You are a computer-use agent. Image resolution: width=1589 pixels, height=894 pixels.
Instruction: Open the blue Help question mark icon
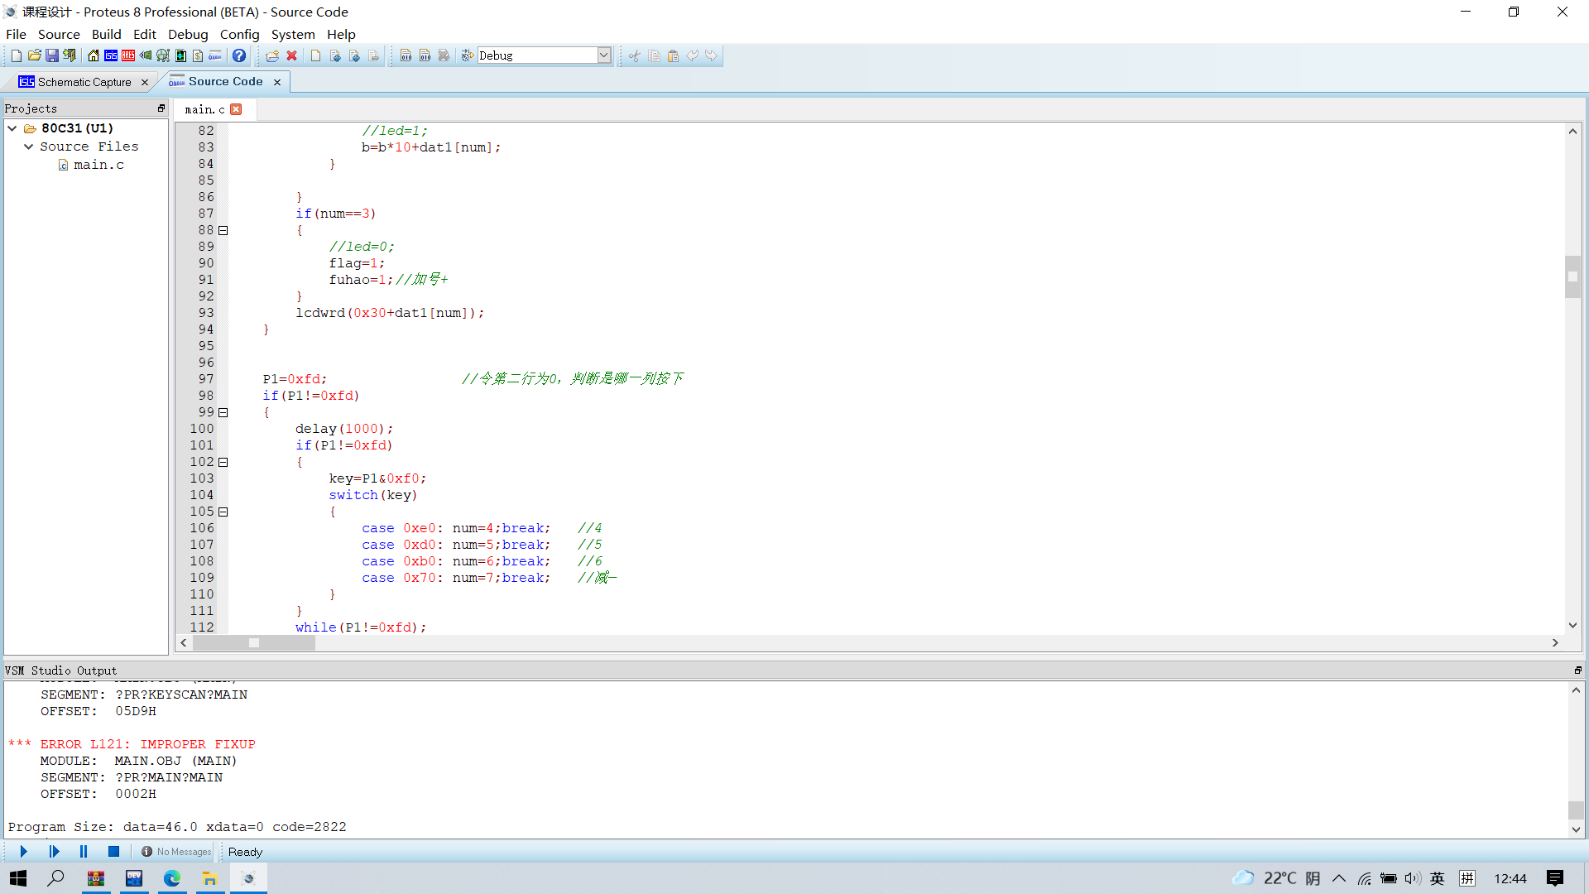point(239,55)
